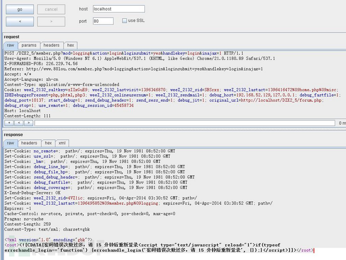Switch to request raw tab
Image resolution: width=346 pixels, height=260 pixels.
click(11, 45)
